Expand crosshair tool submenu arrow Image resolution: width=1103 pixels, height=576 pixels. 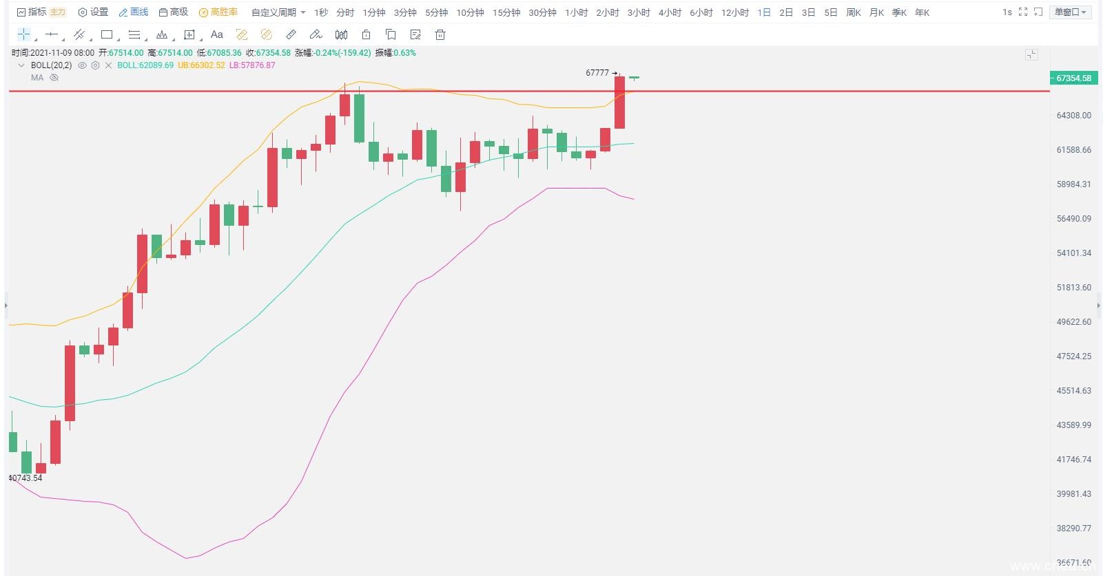(34, 39)
